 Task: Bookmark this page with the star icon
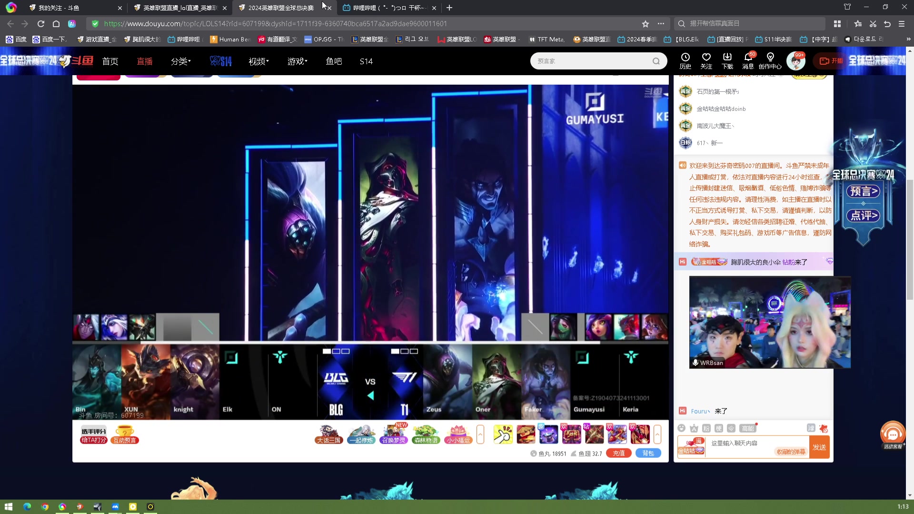pyautogui.click(x=645, y=23)
